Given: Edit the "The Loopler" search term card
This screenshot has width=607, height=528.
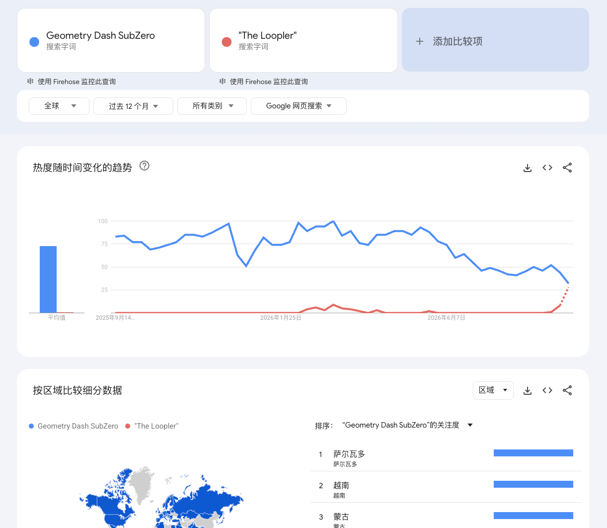Looking at the screenshot, I should [303, 40].
